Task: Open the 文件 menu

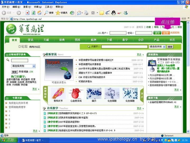Action: click(x=6, y=7)
